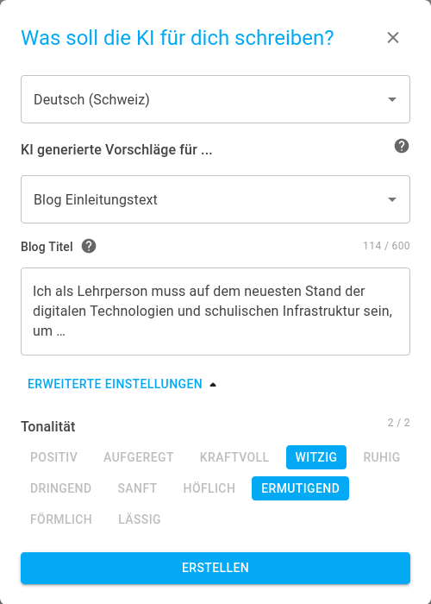Select the Positiv tone
The height and width of the screenshot is (604, 431).
tap(53, 457)
